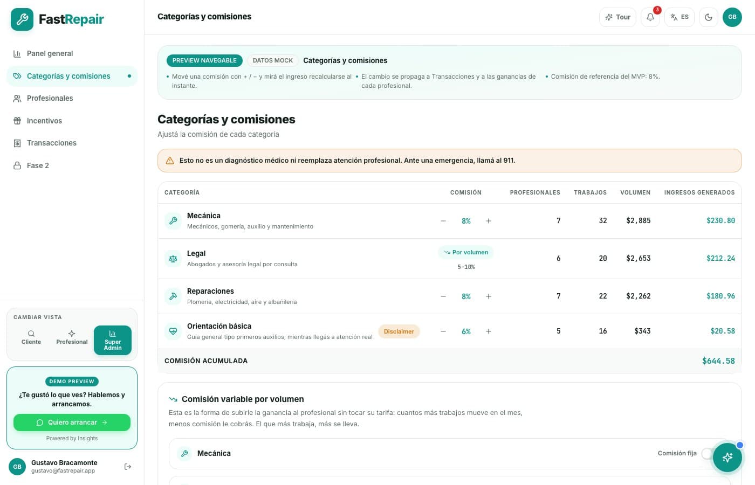Image resolution: width=755 pixels, height=485 pixels.
Task: Click the PREVIEW NAVEGABLE pill
Action: click(x=204, y=60)
